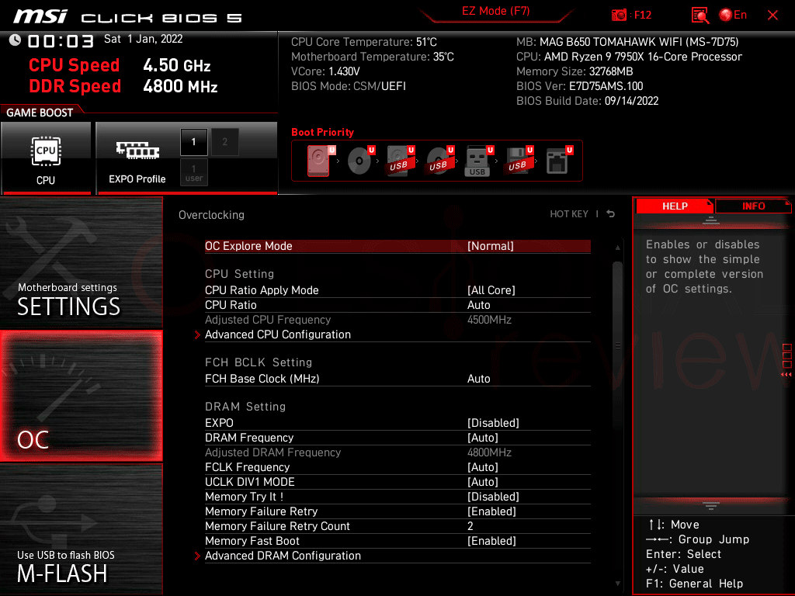This screenshot has width=795, height=596.
Task: Switch to EZ Mode (F7)
Action: coord(495,11)
